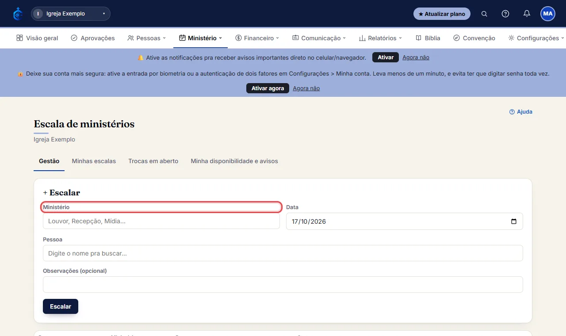Click the Atualizar plano button
This screenshot has width=566, height=336.
pos(442,14)
